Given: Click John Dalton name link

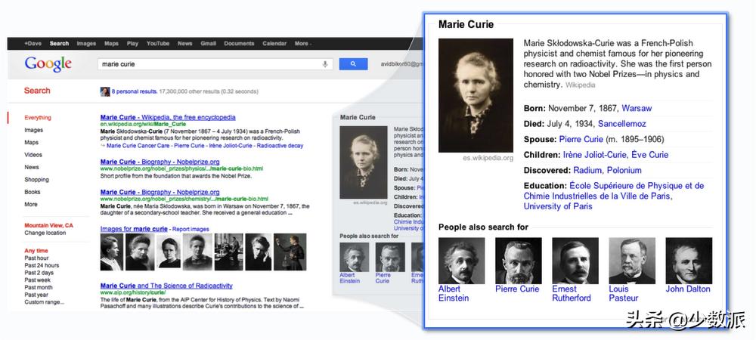Looking at the screenshot, I should [688, 289].
